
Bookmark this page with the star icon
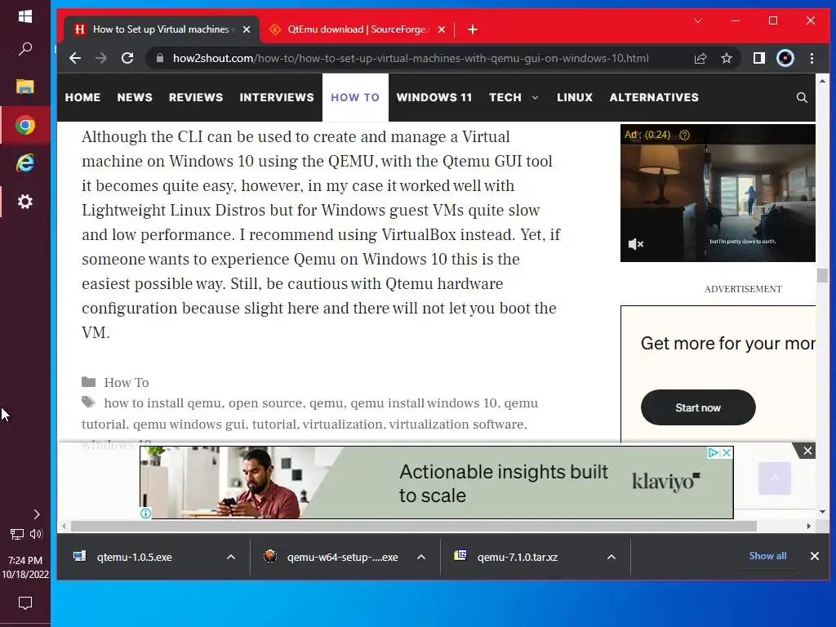pos(726,58)
